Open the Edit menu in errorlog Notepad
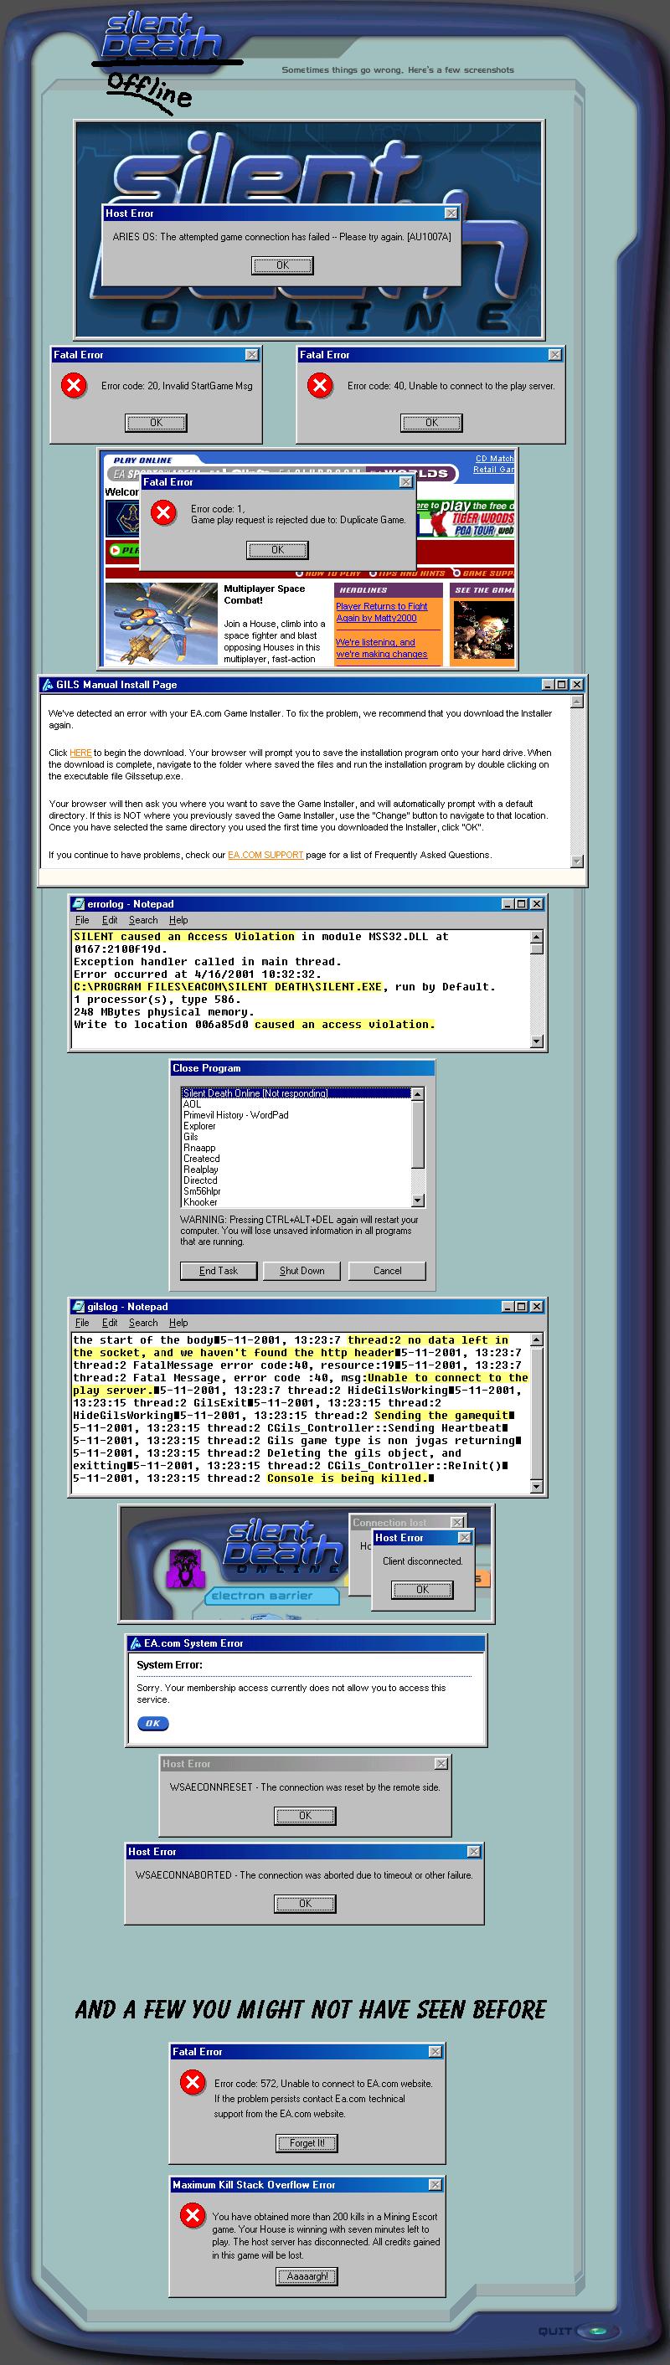The height and width of the screenshot is (2365, 670). tap(110, 920)
